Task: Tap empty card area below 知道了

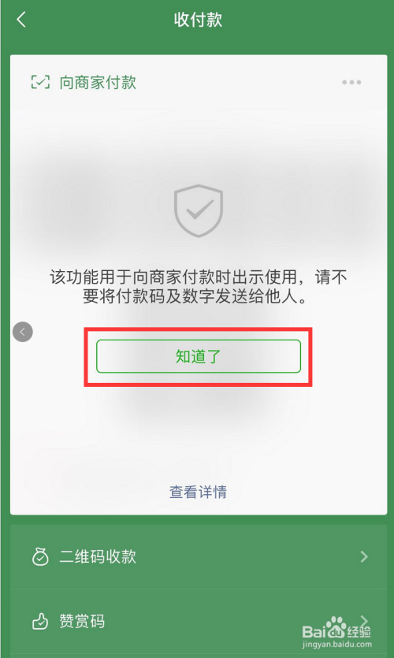Action: point(199,433)
